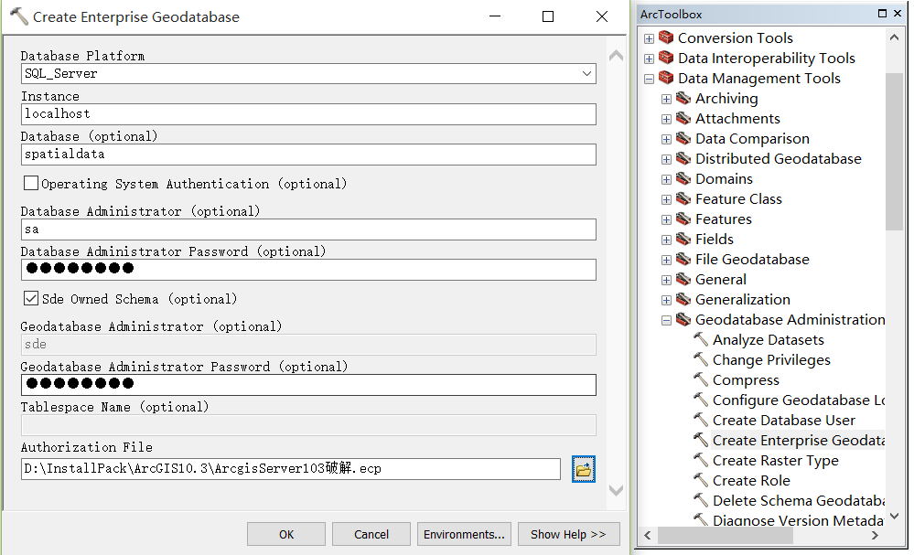The height and width of the screenshot is (555, 914).
Task: Click the Authorization File browse folder icon
Action: point(583,469)
